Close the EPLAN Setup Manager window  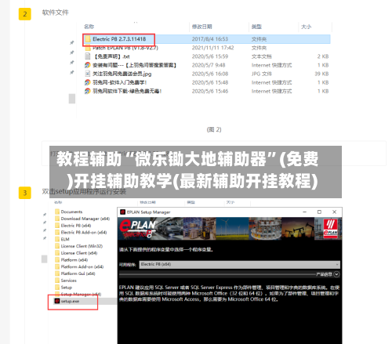(334, 212)
